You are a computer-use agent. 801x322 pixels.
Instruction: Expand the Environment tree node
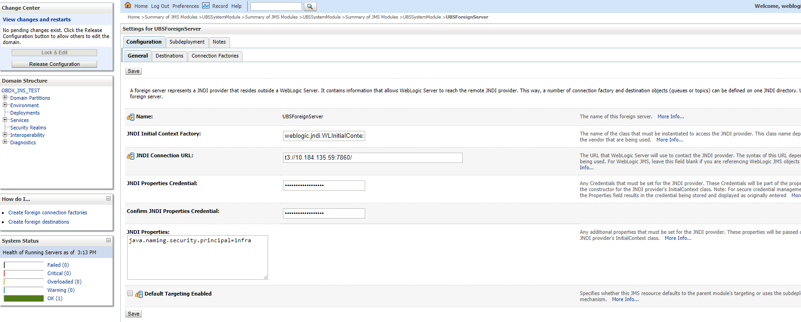pyautogui.click(x=5, y=105)
